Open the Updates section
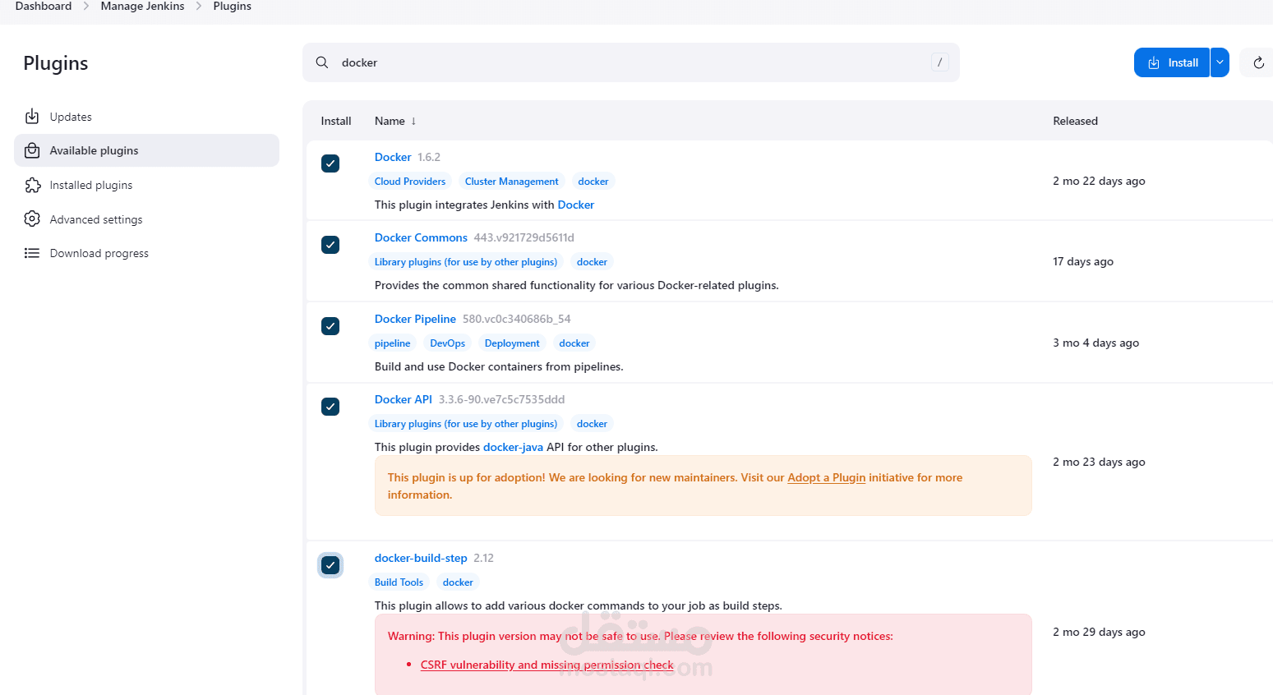Image resolution: width=1273 pixels, height=695 pixels. pos(146,117)
